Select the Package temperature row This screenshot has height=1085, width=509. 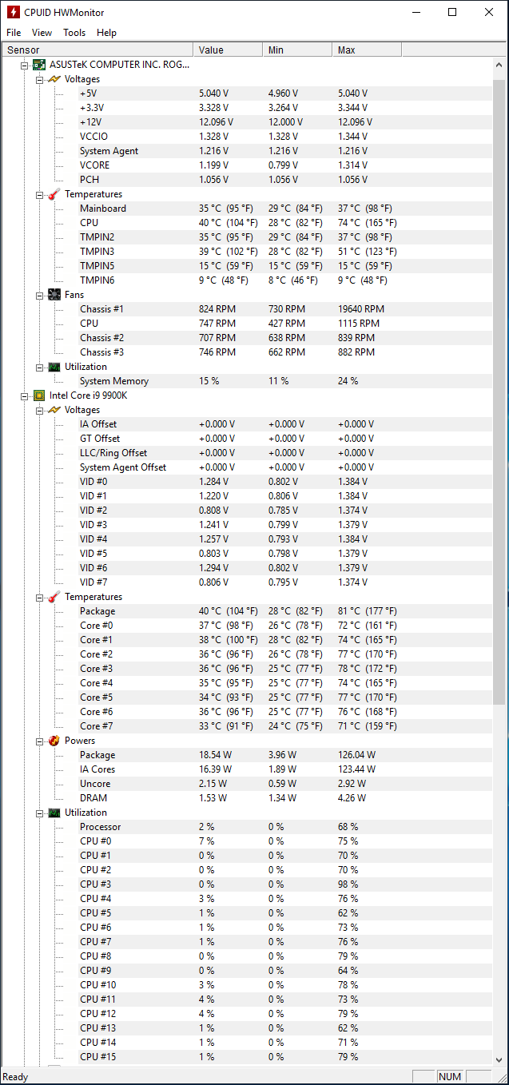(247, 611)
